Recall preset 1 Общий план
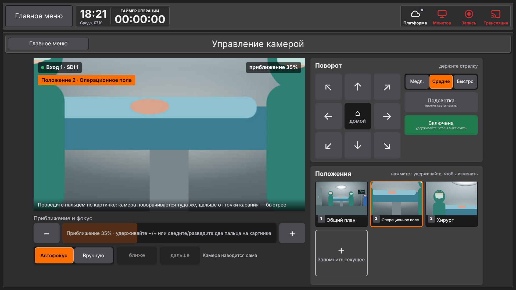The height and width of the screenshot is (290, 516). (341, 204)
